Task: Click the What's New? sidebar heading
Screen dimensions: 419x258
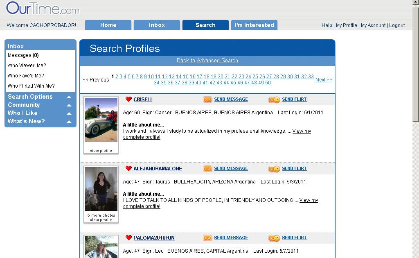Action: click(x=26, y=121)
